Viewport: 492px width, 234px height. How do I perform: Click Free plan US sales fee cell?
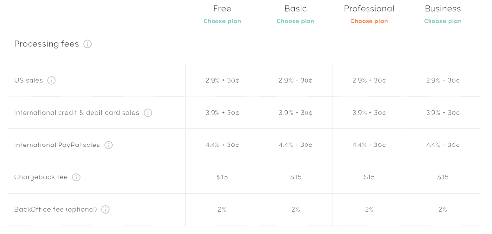(222, 80)
